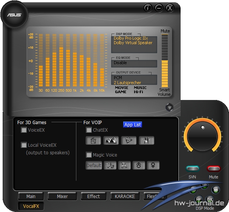
Task: Adjust the 30 Hz equalizer band
Action: (x=41, y=60)
